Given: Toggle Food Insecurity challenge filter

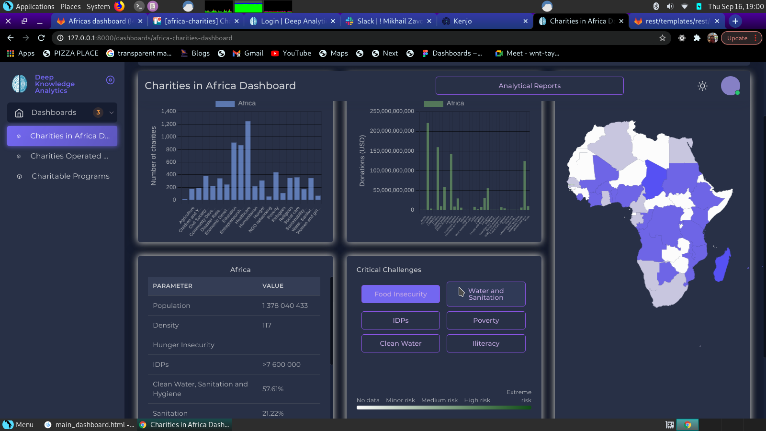Looking at the screenshot, I should pos(401,294).
